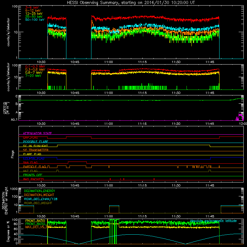Select the SC_IN_SUNLIGHT flag label

pos(36,146)
